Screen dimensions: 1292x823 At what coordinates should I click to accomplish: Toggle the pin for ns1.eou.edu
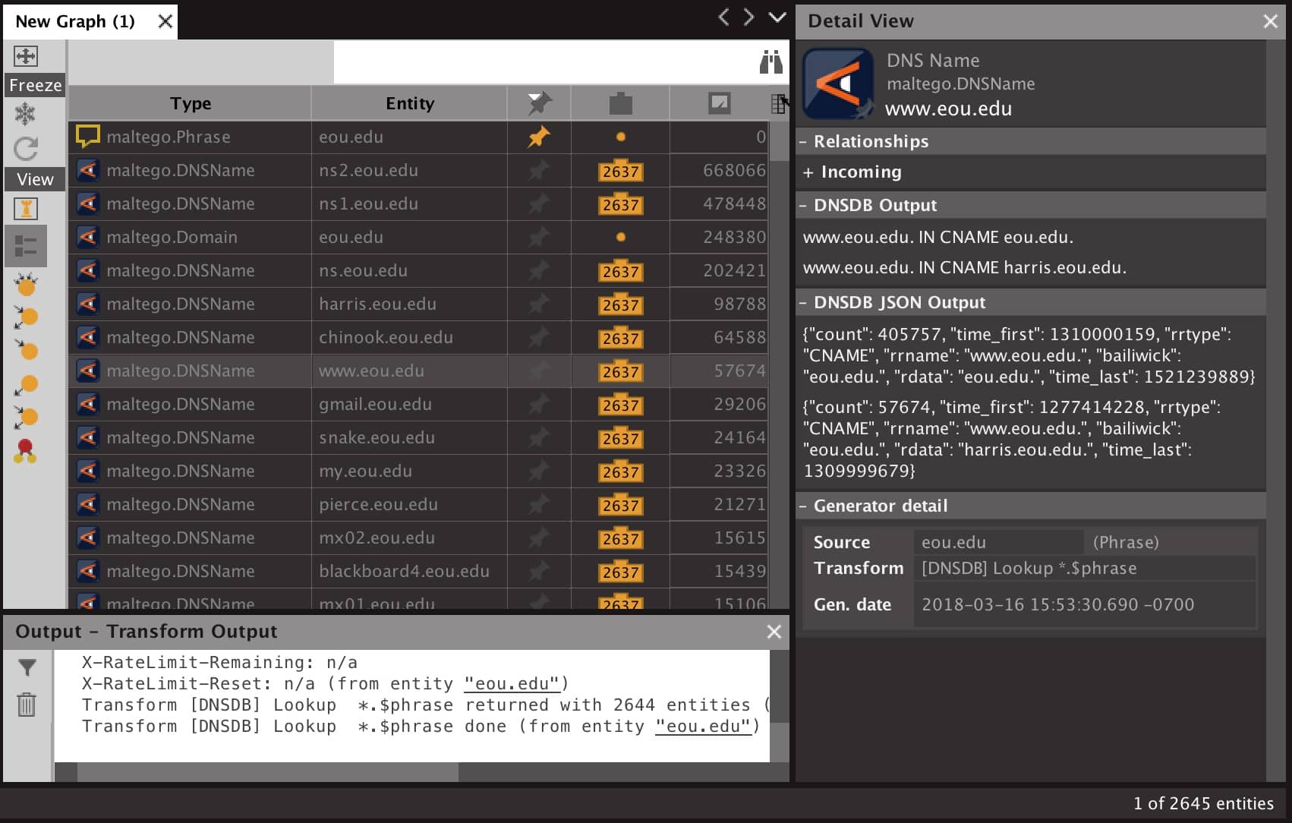tap(538, 203)
